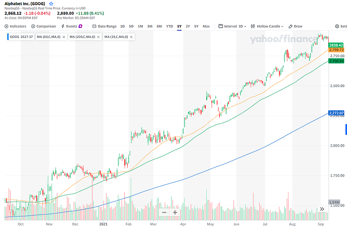Click the Feb label on time axis
The height and width of the screenshot is (228, 347).
(129, 224)
